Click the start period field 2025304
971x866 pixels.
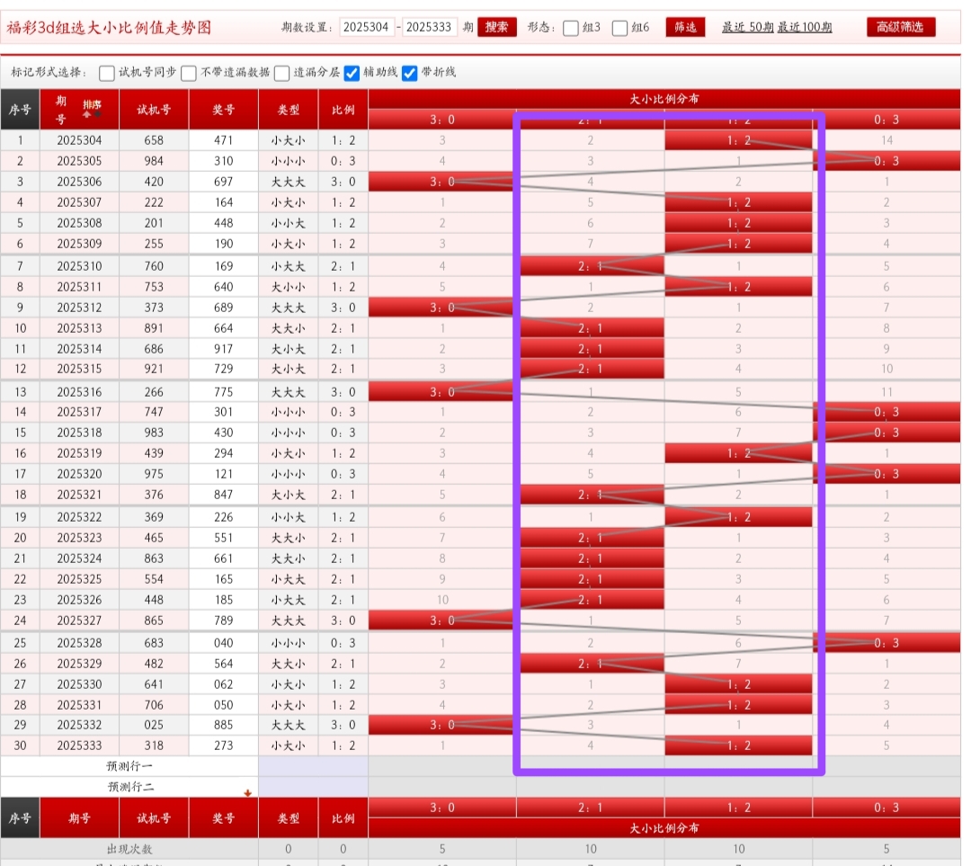click(x=367, y=27)
